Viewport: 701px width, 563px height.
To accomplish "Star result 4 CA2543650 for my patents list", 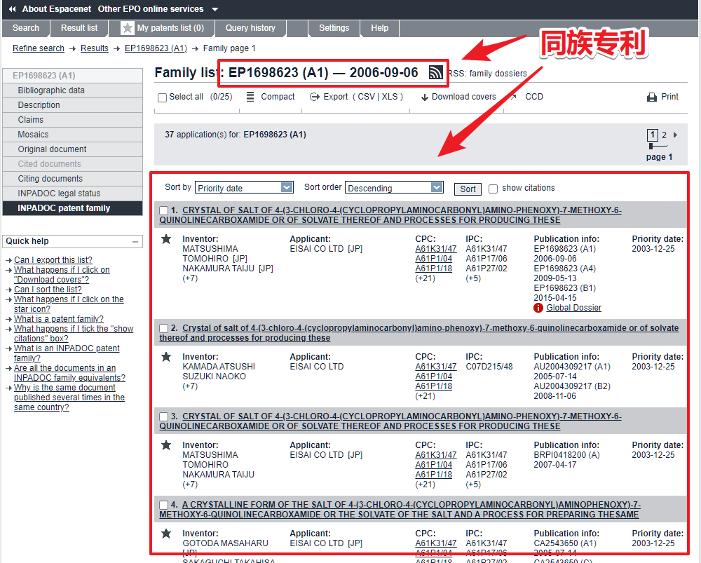I will click(x=166, y=534).
